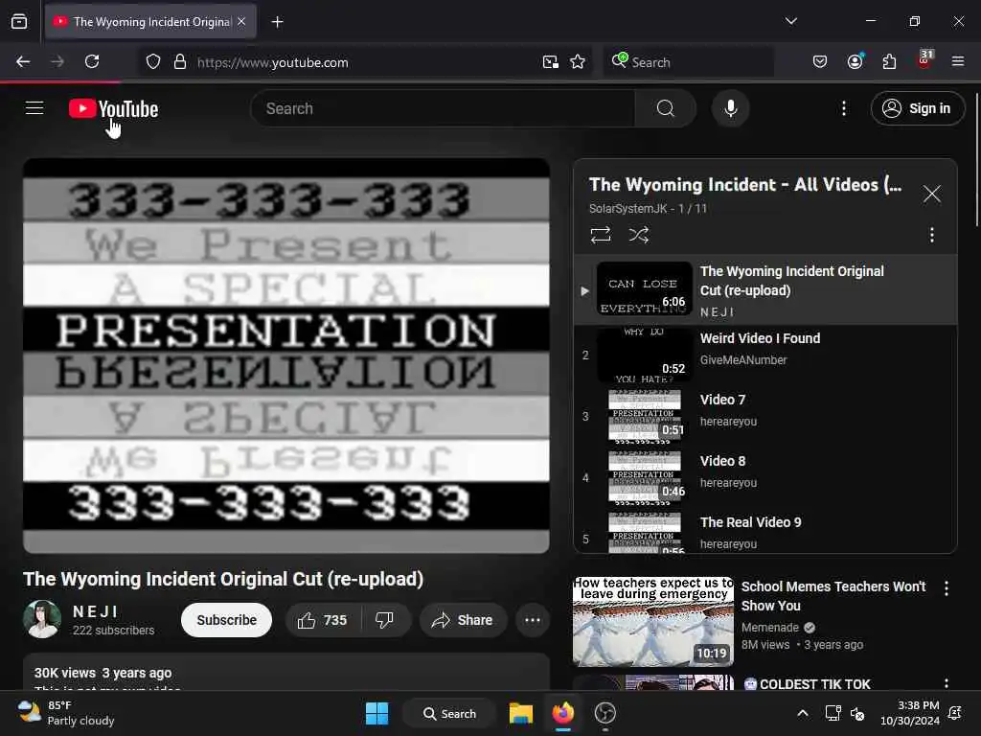This screenshot has width=981, height=736.
Task: Open a new browser tab
Action: (277, 22)
